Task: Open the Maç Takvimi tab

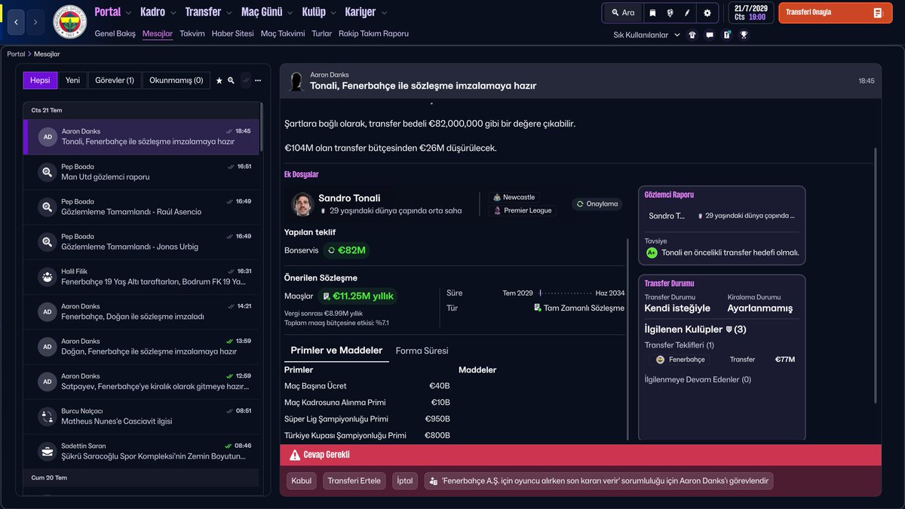Action: tap(283, 34)
